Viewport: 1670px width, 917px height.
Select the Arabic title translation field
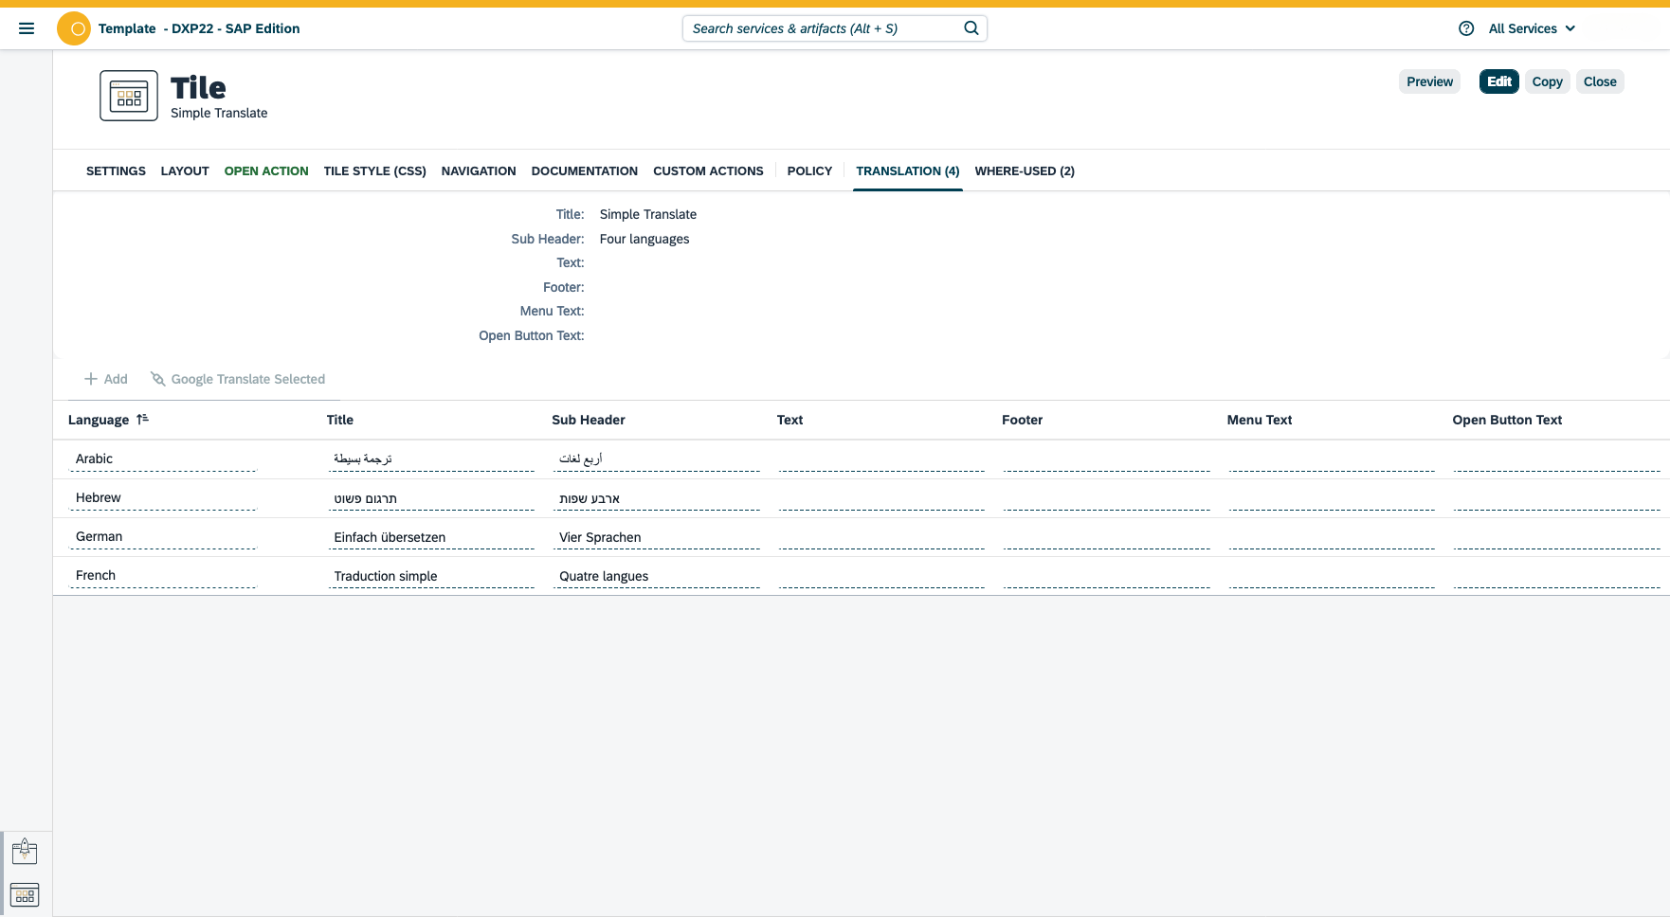coord(431,459)
